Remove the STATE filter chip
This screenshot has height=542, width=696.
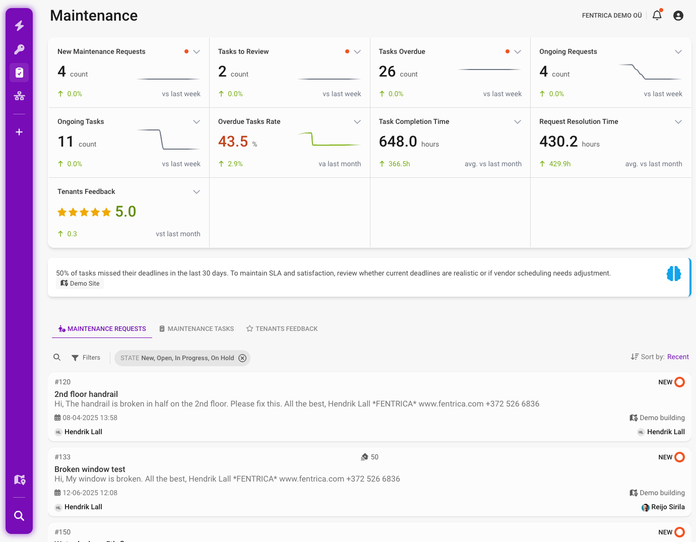pos(242,358)
